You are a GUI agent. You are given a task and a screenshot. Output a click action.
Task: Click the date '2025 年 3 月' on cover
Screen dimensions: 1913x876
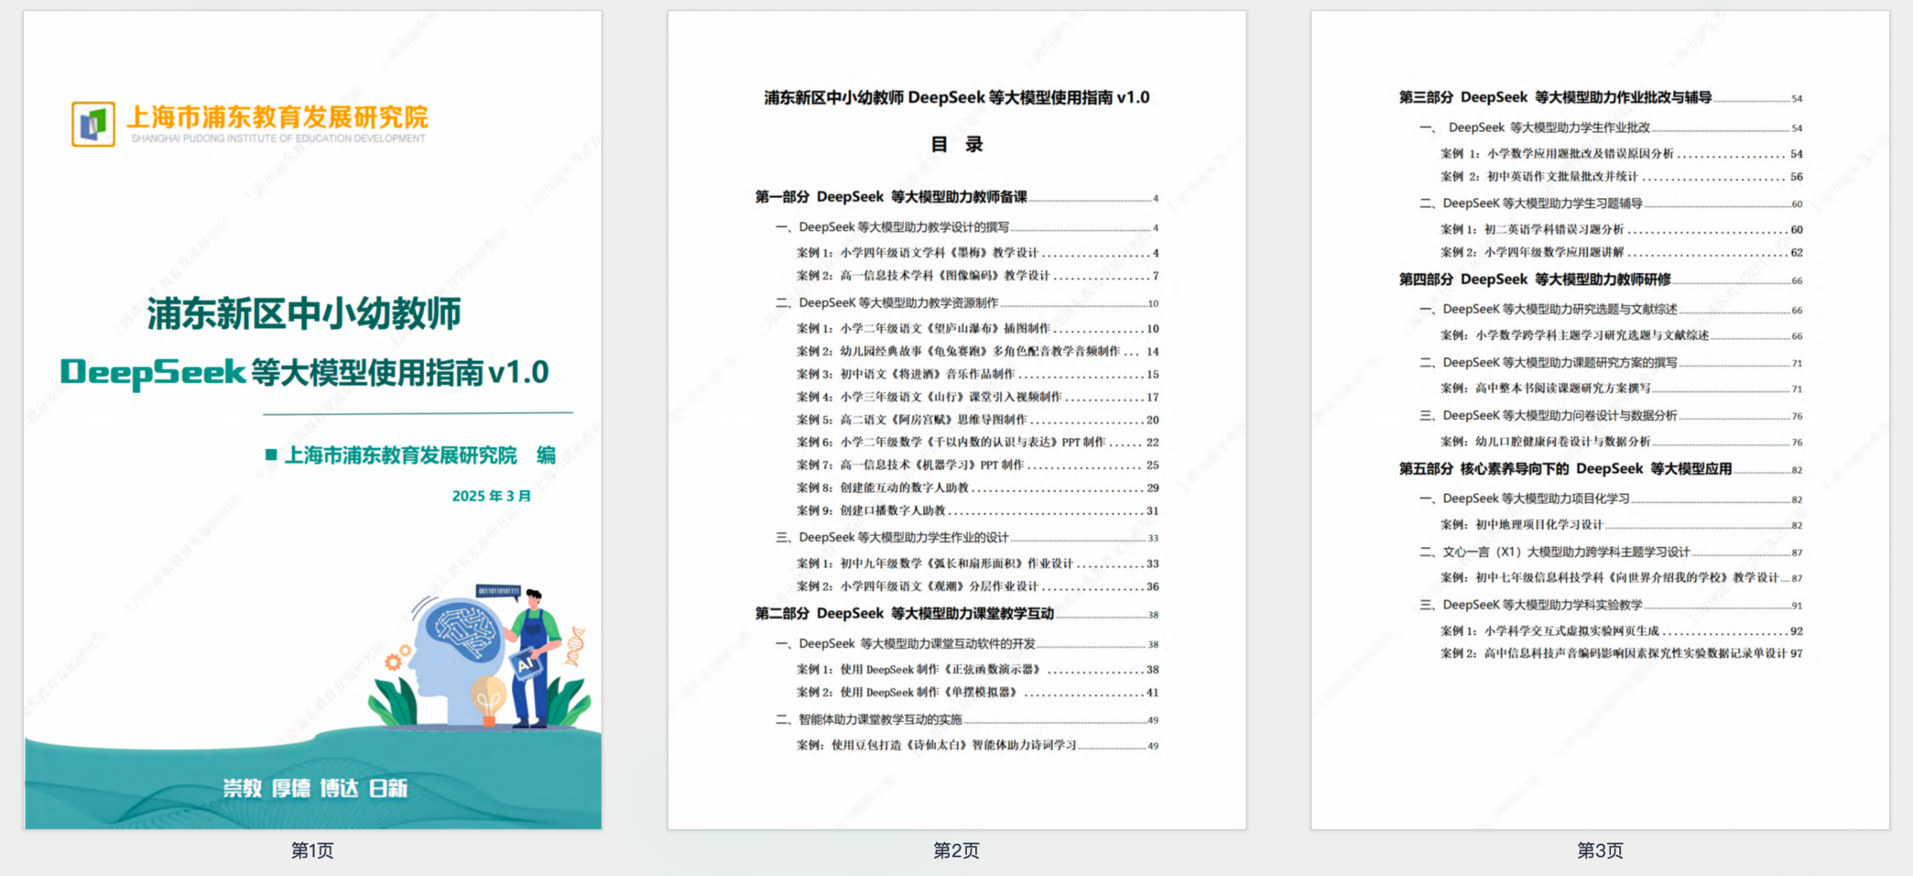[492, 496]
